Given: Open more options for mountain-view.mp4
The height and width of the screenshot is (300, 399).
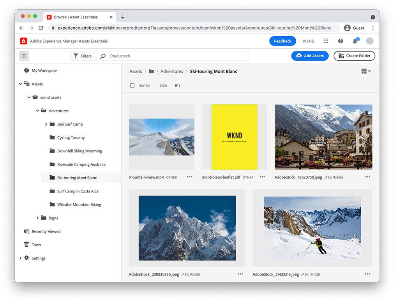Looking at the screenshot, I should [x=189, y=177].
